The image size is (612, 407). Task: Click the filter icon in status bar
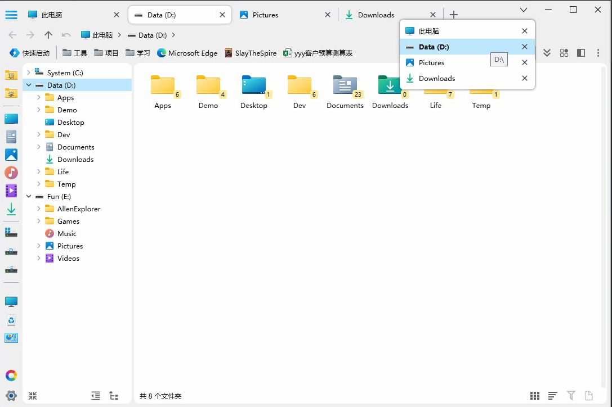tap(571, 396)
